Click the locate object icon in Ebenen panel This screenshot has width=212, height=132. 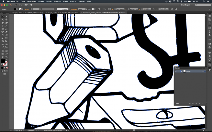[189, 103]
